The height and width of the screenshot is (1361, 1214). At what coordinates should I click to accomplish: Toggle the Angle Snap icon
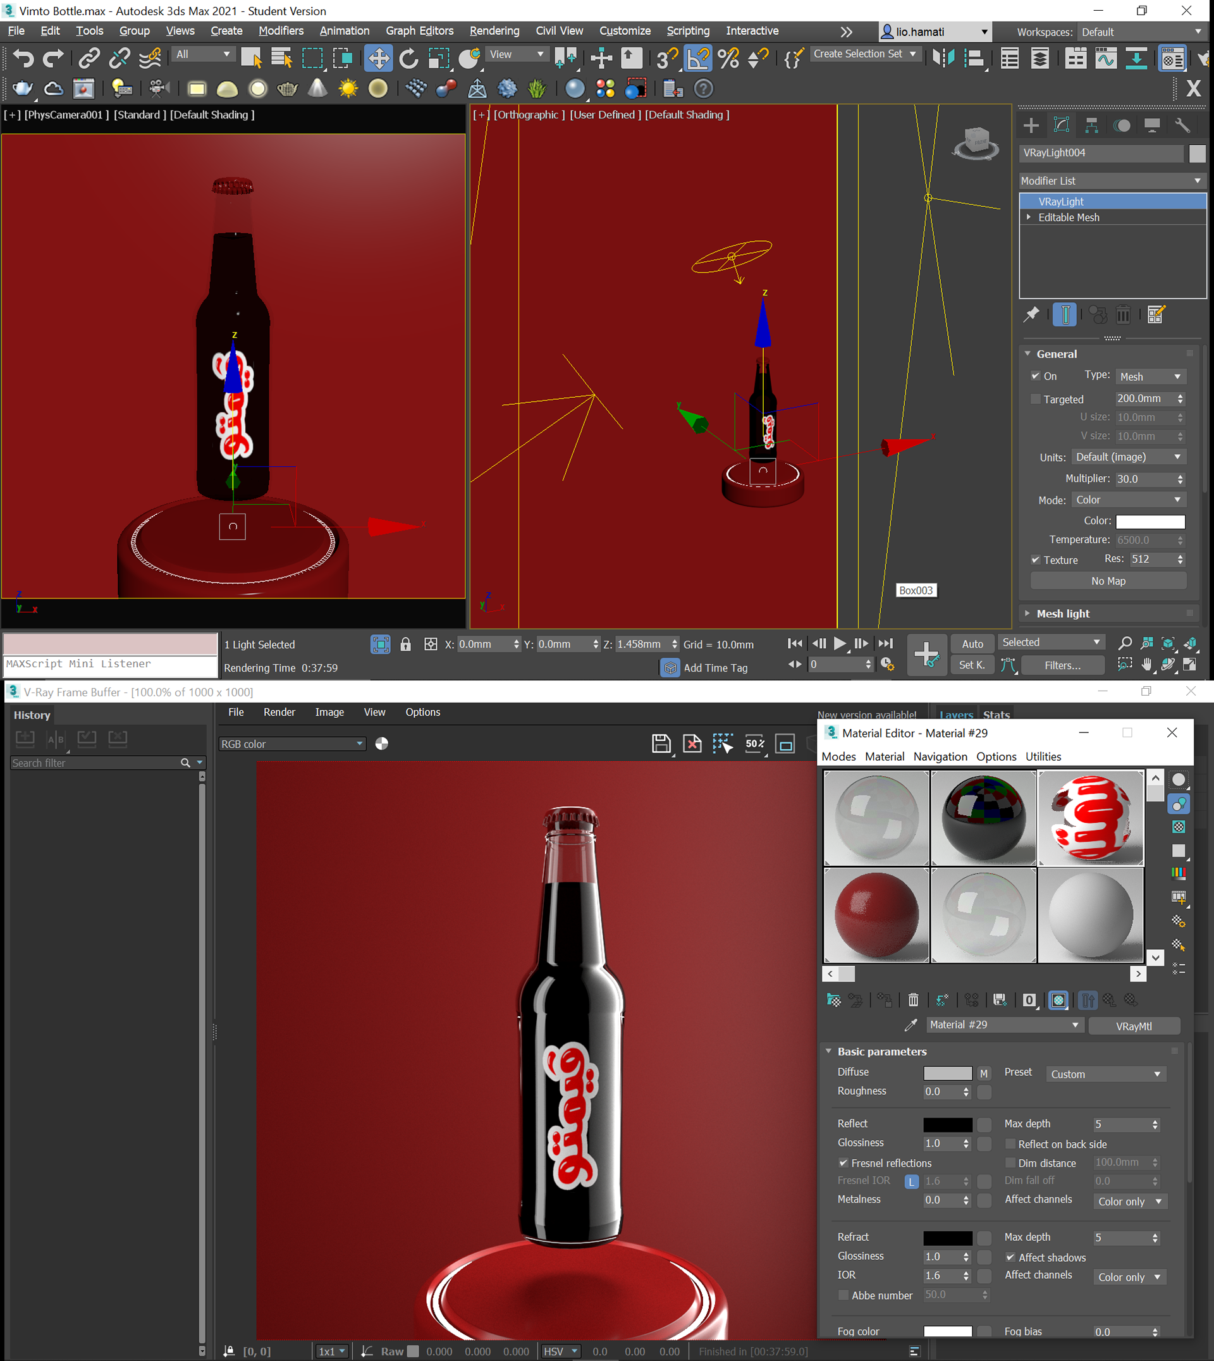(x=697, y=59)
